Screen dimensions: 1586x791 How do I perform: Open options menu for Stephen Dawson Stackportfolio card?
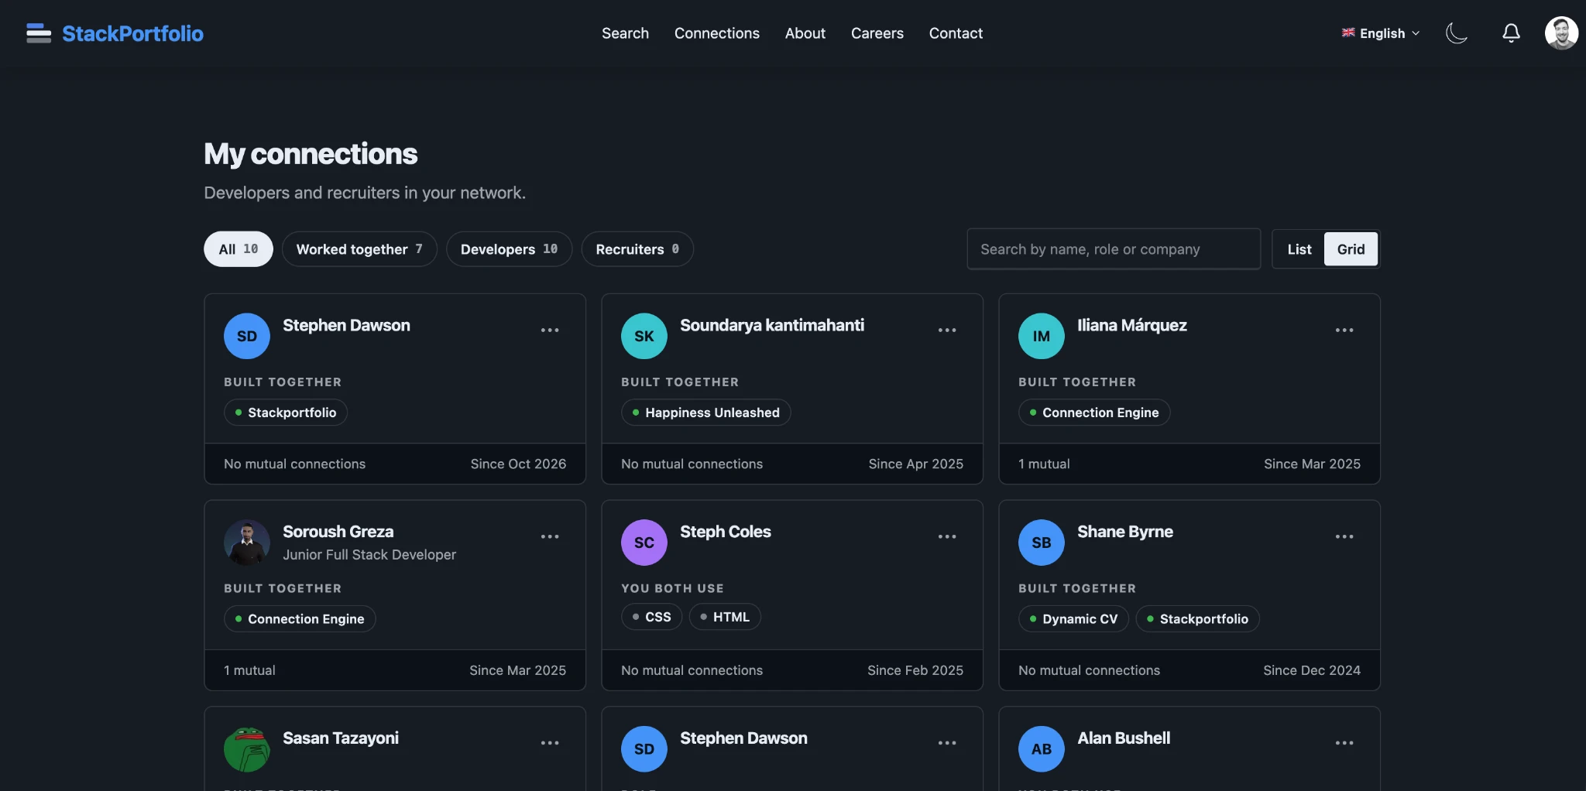click(x=550, y=330)
